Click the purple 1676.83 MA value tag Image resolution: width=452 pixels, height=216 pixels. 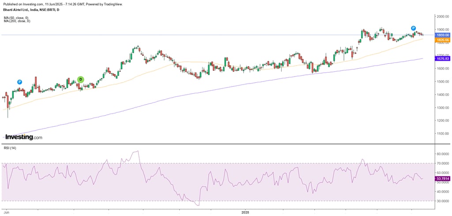443,59
